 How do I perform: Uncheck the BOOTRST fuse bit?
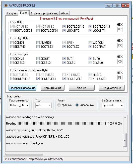(x=90, y=46)
